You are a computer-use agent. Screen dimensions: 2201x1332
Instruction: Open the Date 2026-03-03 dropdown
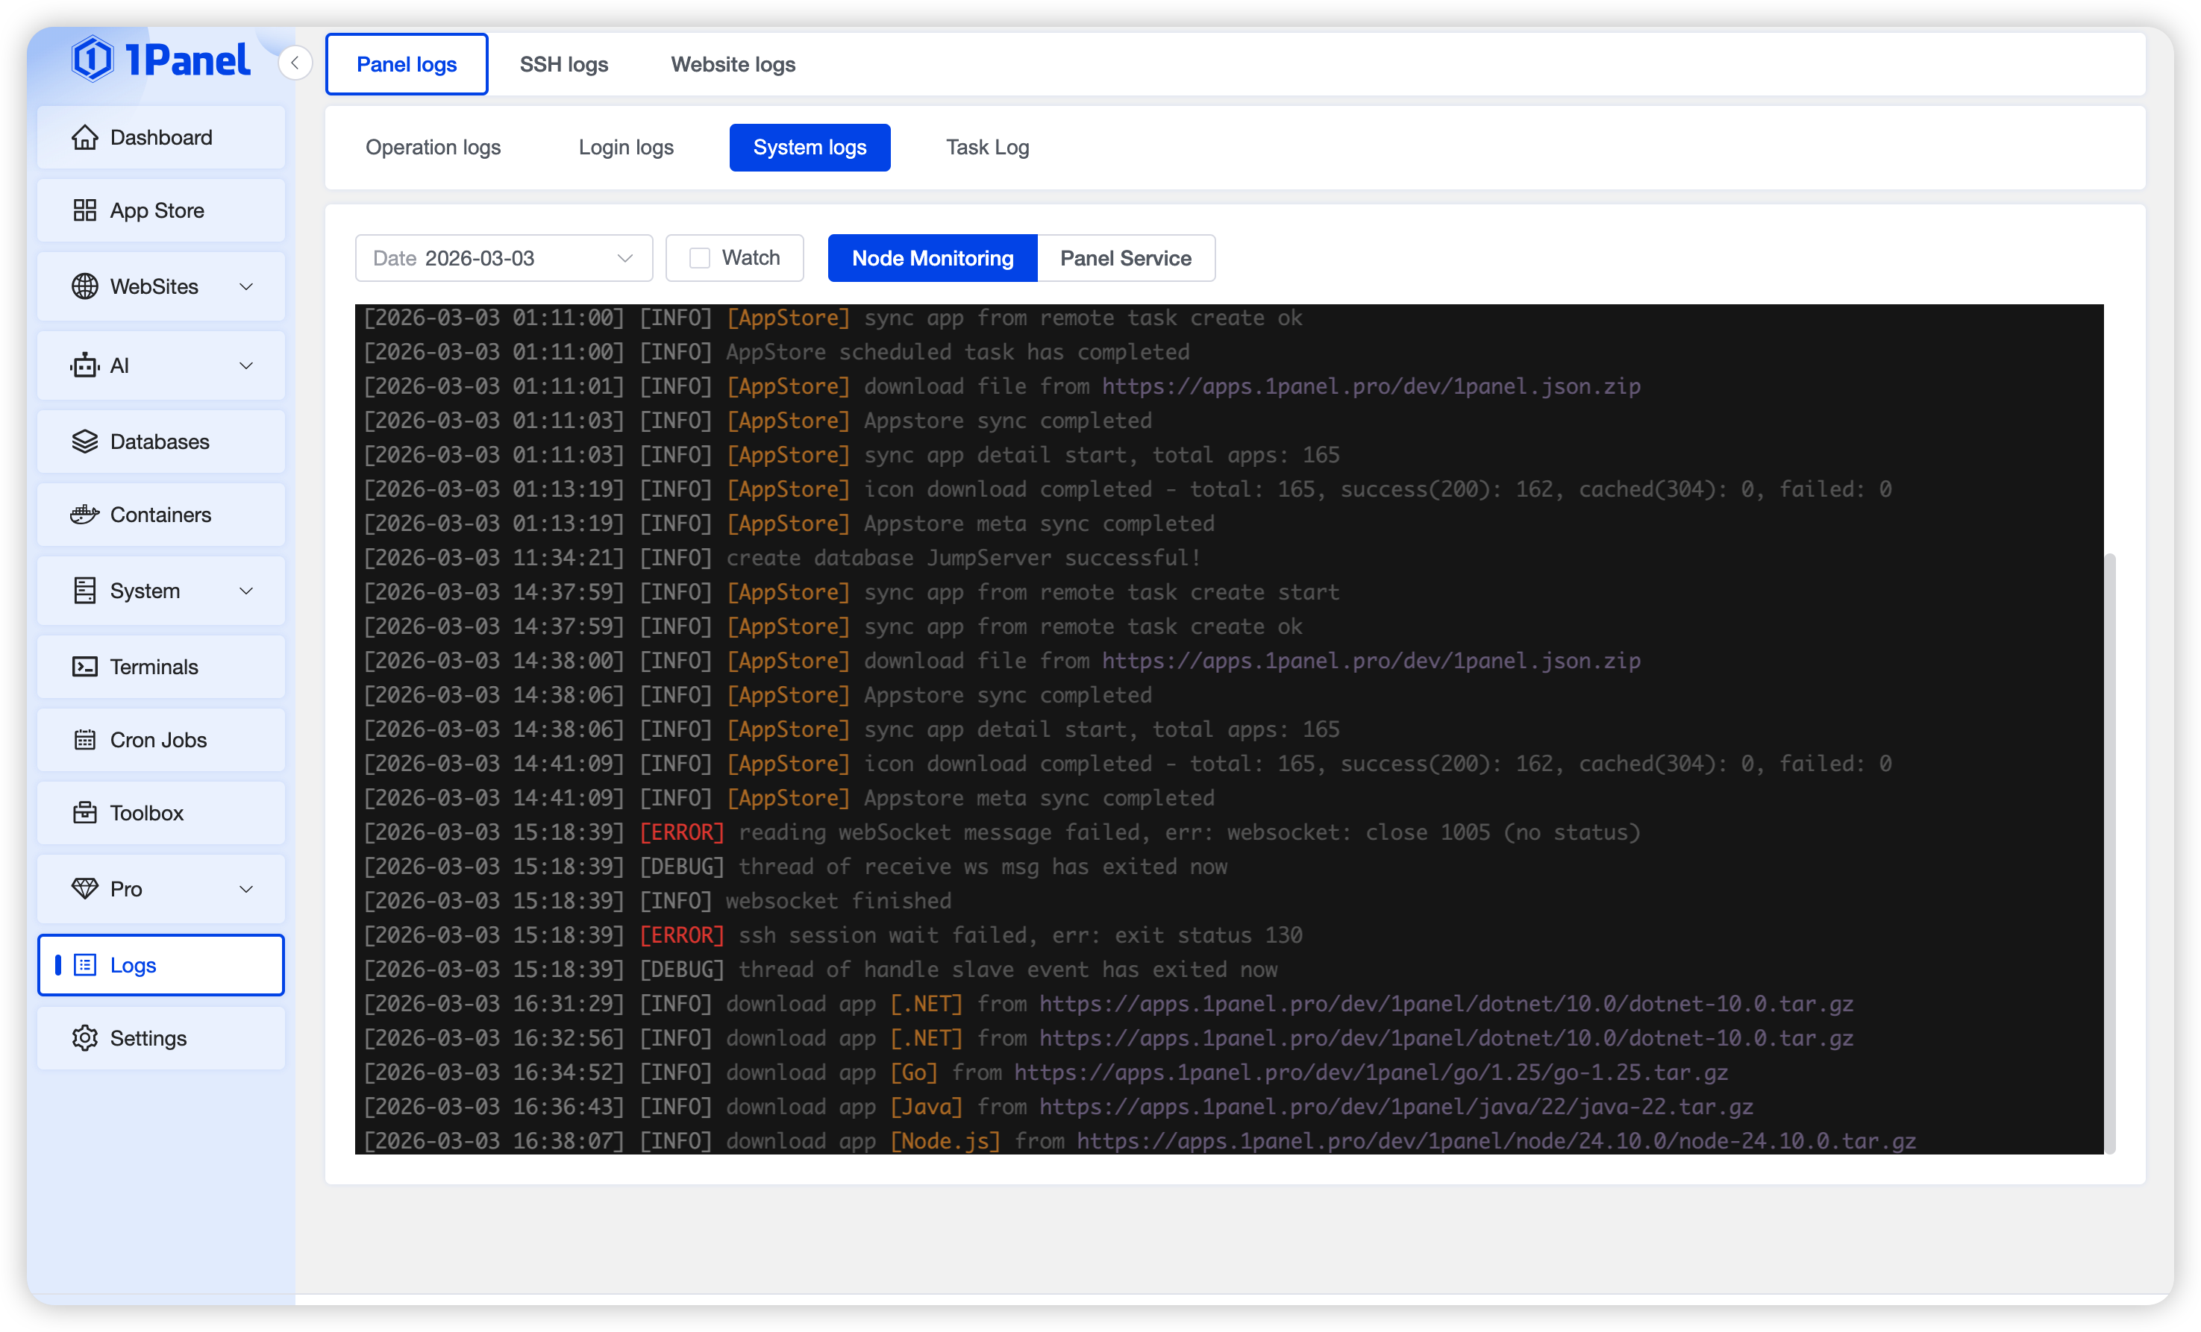pyautogui.click(x=504, y=258)
